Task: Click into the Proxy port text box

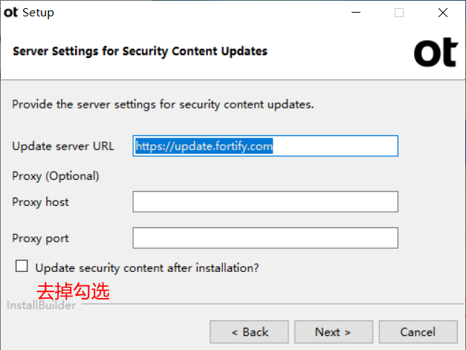Action: click(265, 238)
